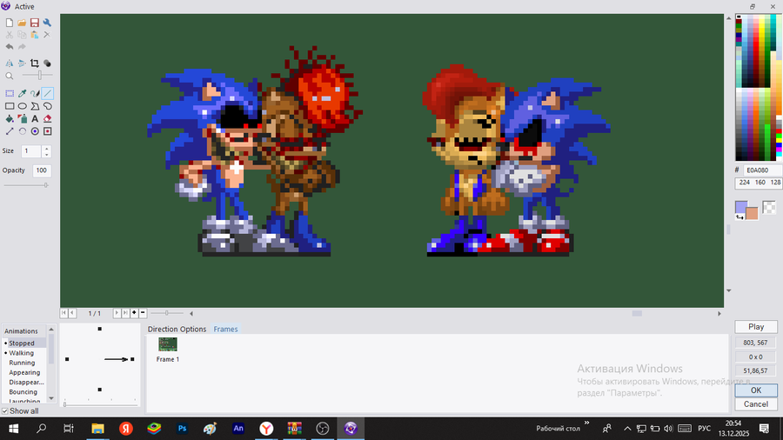Click the Cancel button
783x440 pixels.
tap(756, 404)
